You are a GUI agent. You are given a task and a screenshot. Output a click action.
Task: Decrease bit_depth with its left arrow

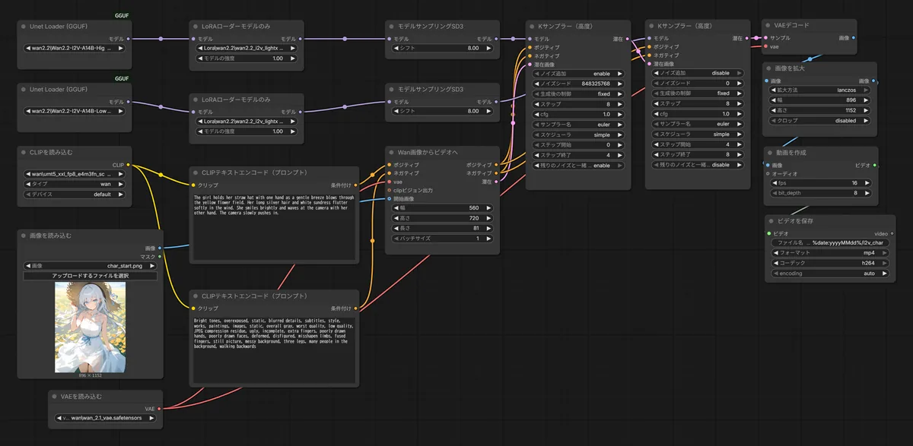(776, 194)
